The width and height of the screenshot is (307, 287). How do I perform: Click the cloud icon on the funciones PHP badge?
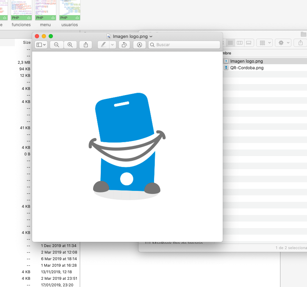pos(29,18)
